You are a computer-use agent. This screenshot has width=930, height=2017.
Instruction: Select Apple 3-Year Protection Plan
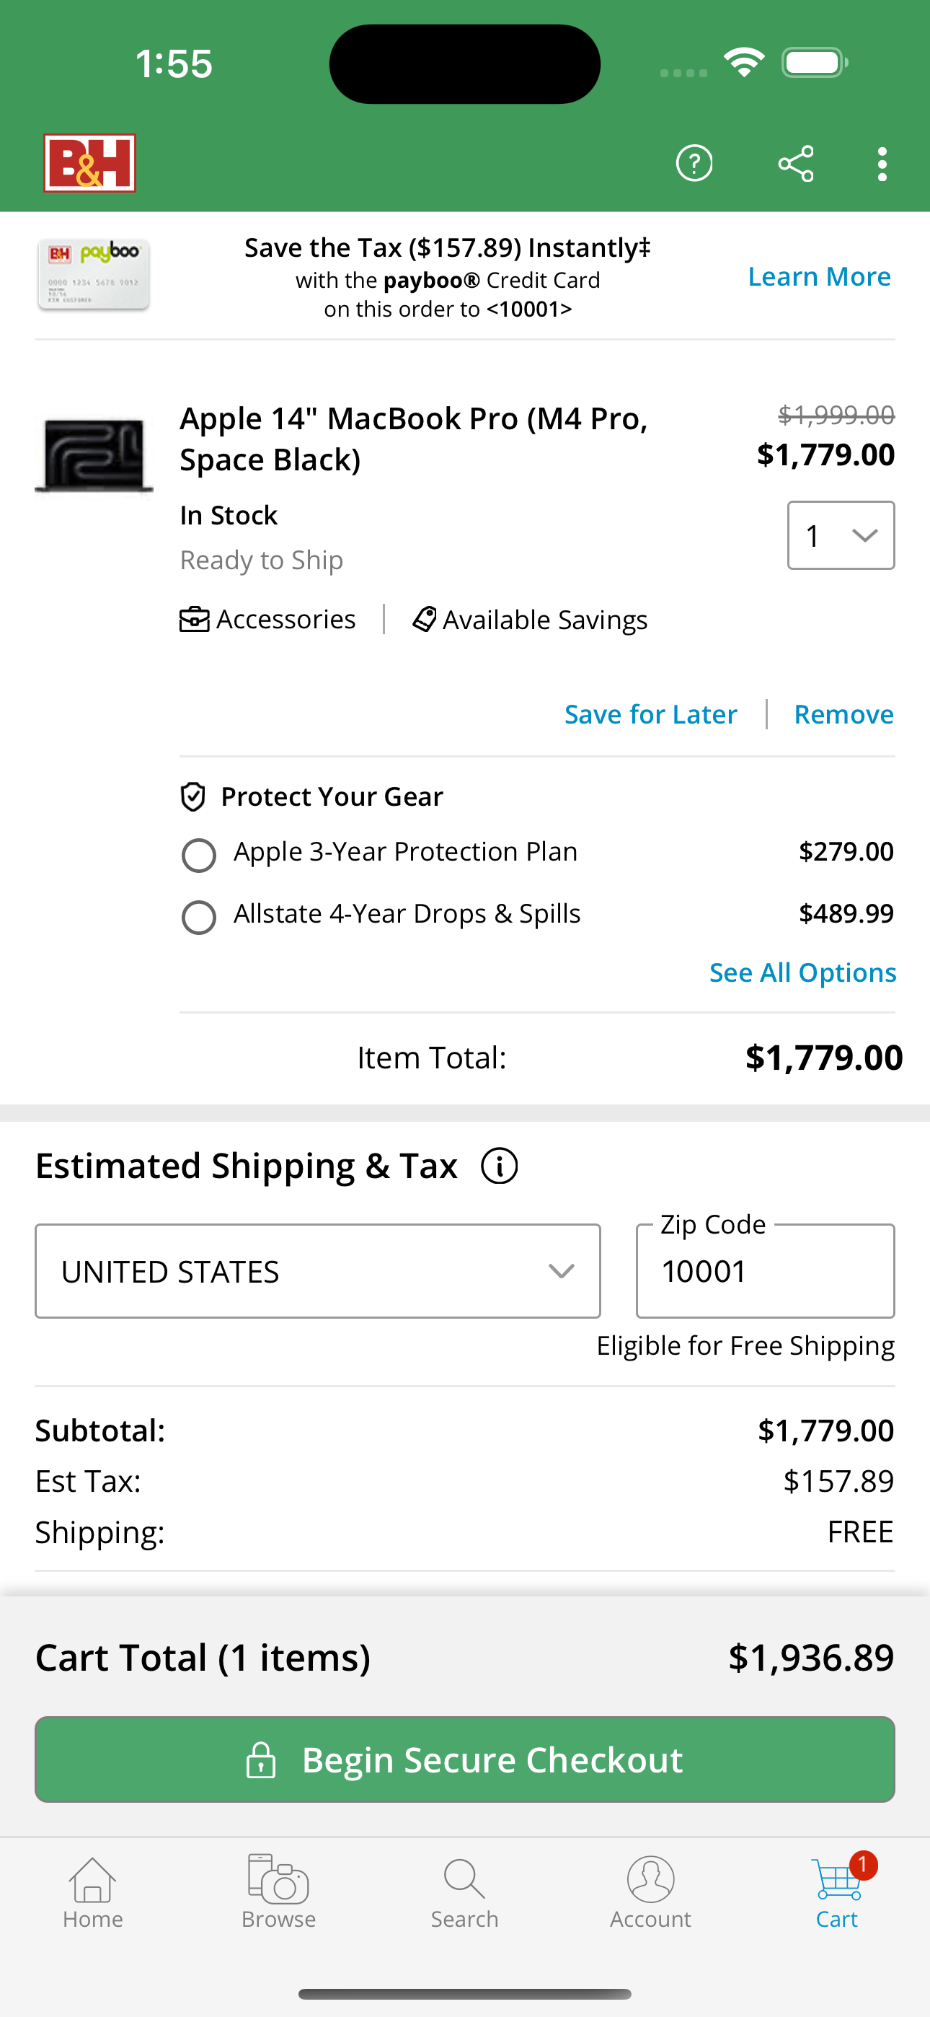[199, 855]
